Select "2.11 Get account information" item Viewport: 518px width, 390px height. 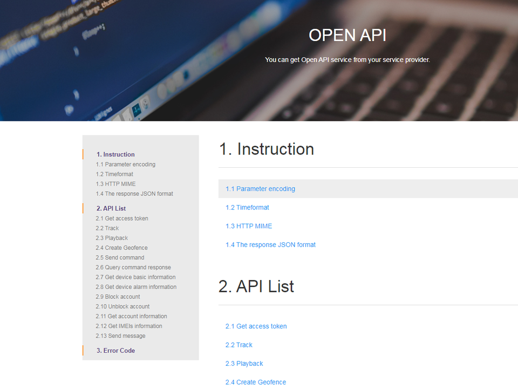point(131,317)
